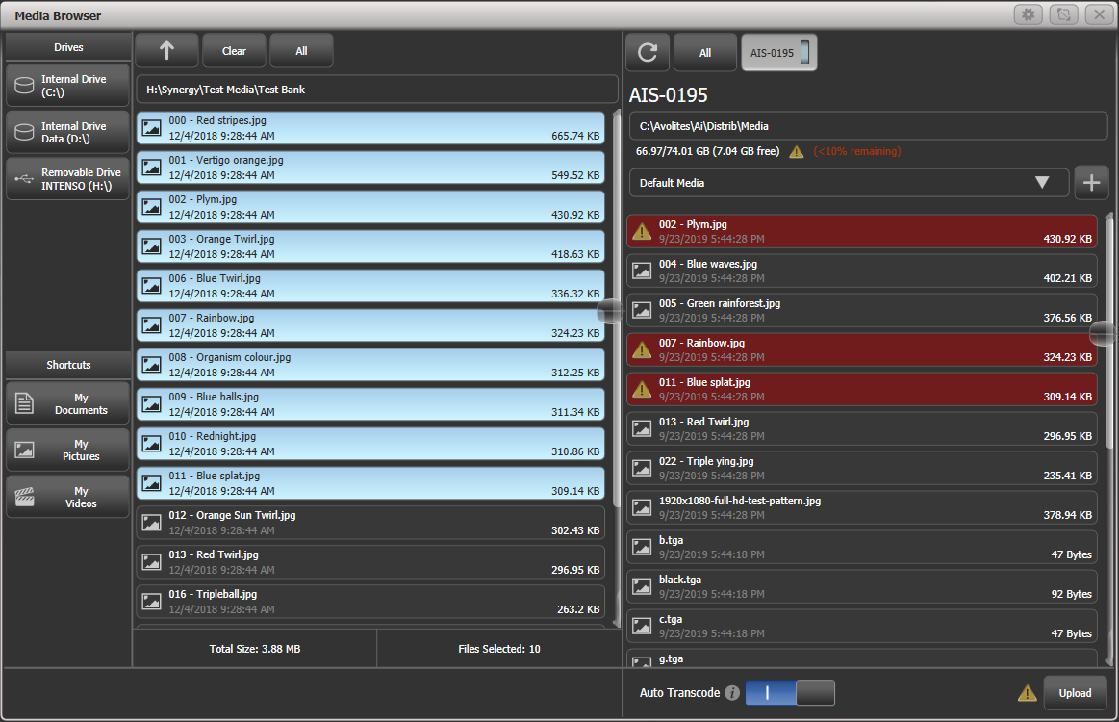Screen dimensions: 1119x722
Task: Open Media Browser settings gear icon
Action: coord(1029,15)
